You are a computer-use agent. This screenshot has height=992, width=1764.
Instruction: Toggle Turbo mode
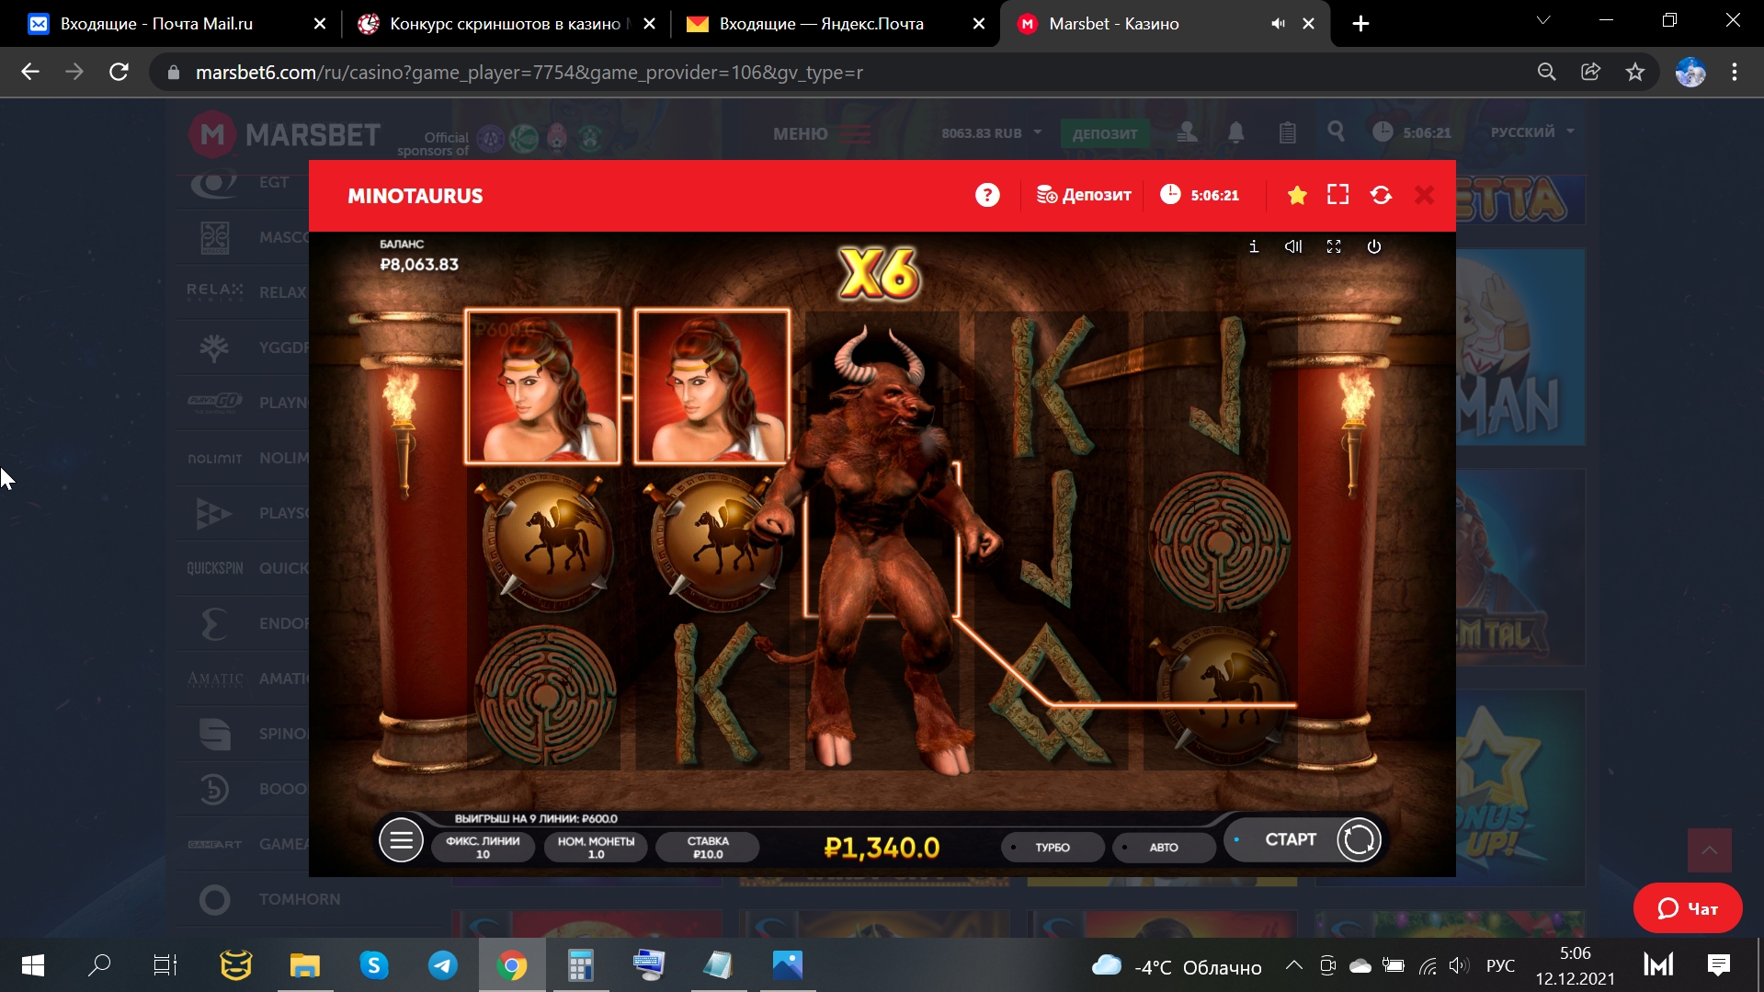(x=1052, y=847)
